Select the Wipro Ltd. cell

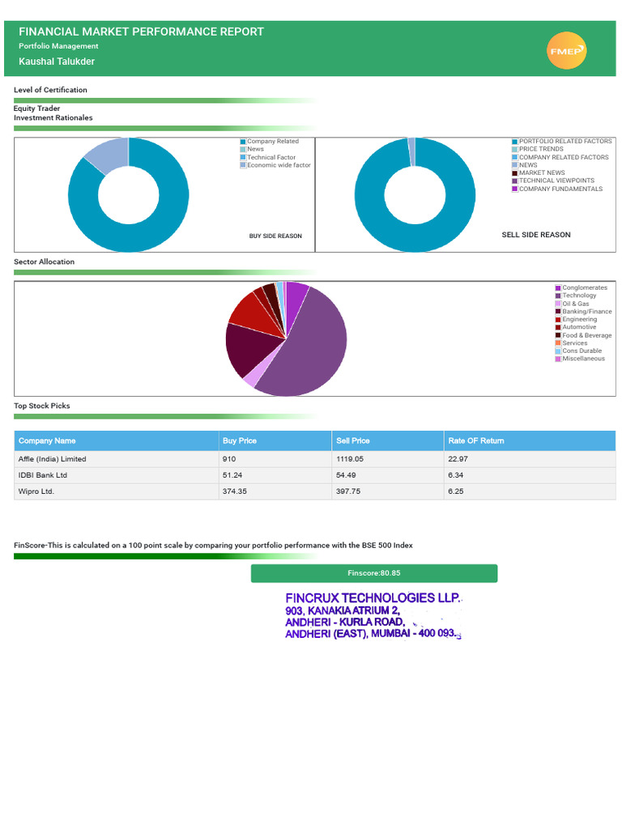117,491
